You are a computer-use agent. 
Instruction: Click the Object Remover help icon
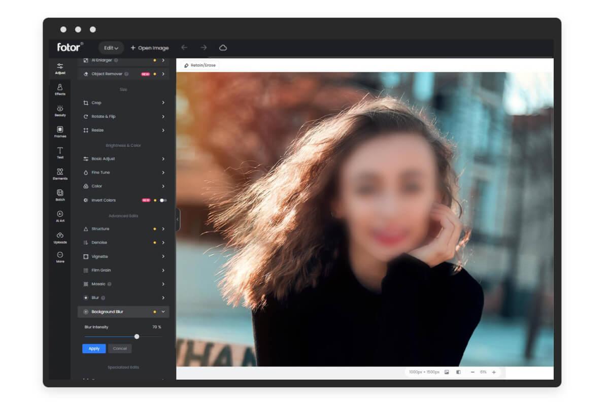(126, 74)
